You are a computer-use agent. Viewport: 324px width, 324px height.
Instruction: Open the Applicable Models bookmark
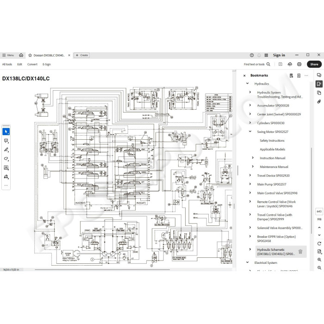point(272,149)
